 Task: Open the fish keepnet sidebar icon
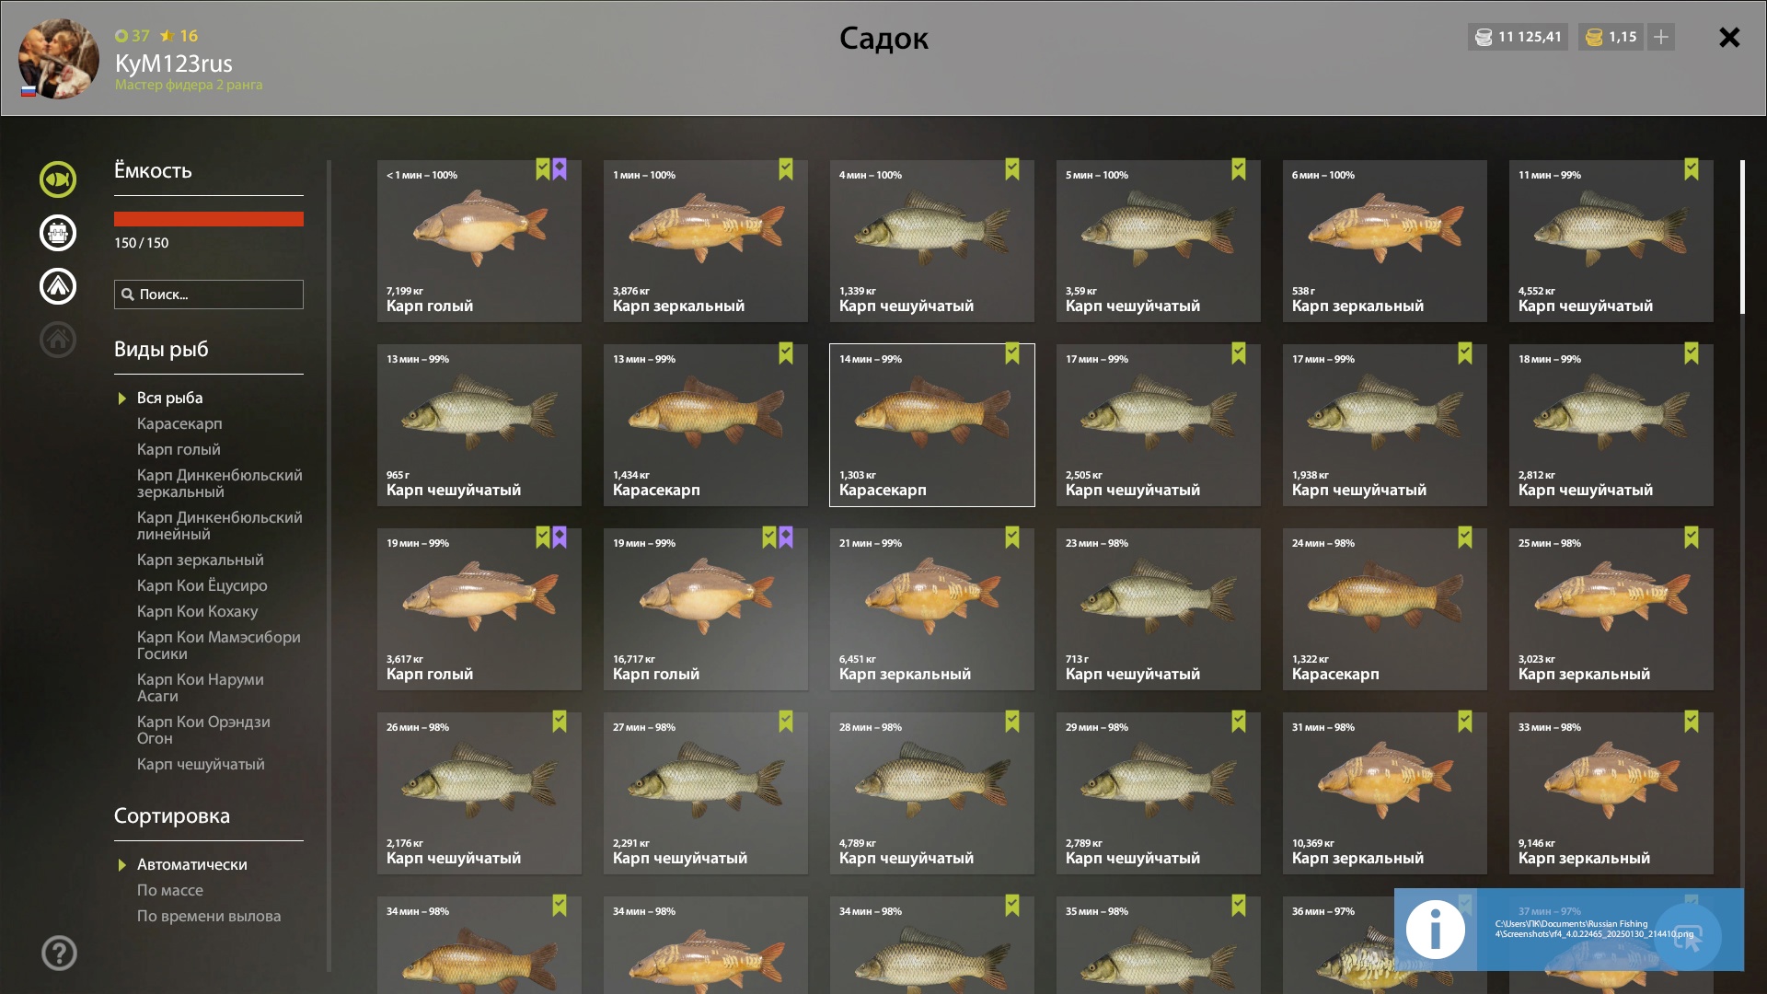point(58,179)
